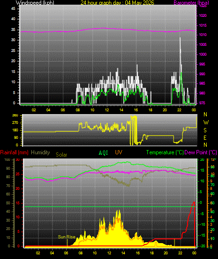
Task: Click the Windspeed (kph) axis label
Action: click(x=35, y=3)
